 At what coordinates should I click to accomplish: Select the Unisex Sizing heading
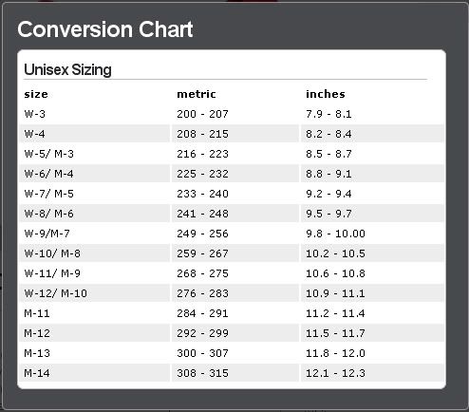[x=67, y=69]
